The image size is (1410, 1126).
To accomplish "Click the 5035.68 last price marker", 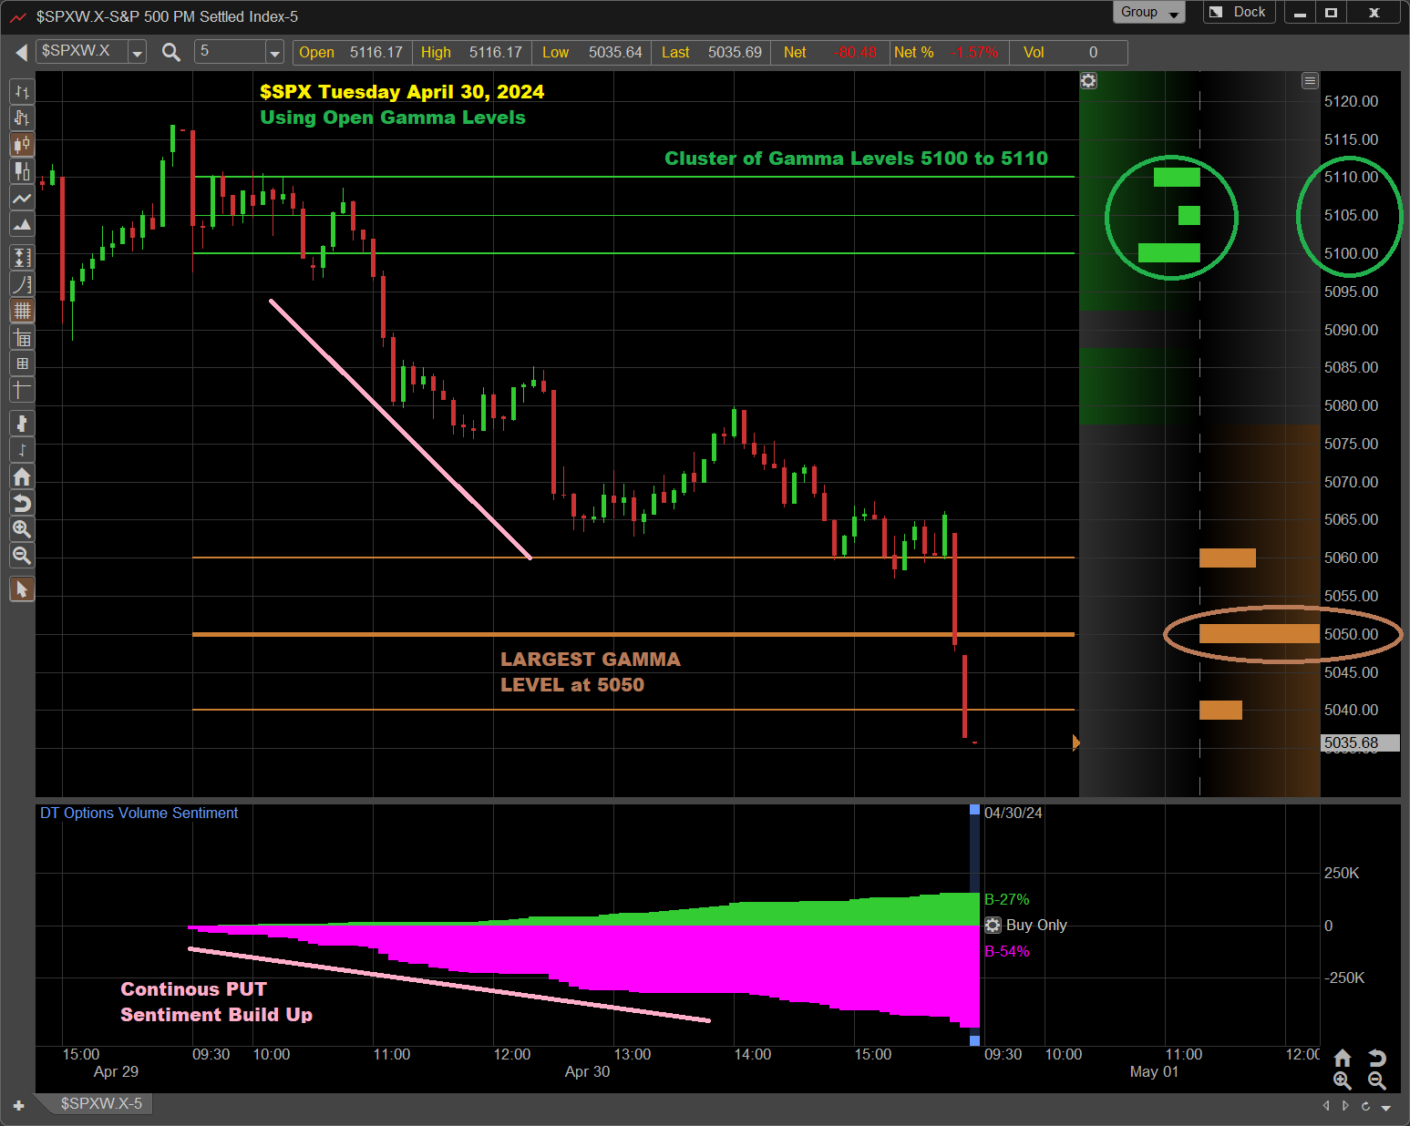I will pyautogui.click(x=1360, y=743).
